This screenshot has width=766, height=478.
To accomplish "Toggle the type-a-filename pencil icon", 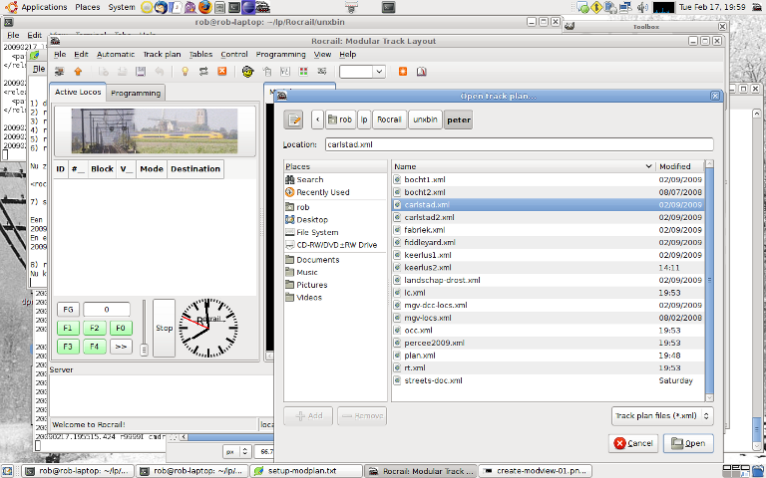I will (293, 119).
